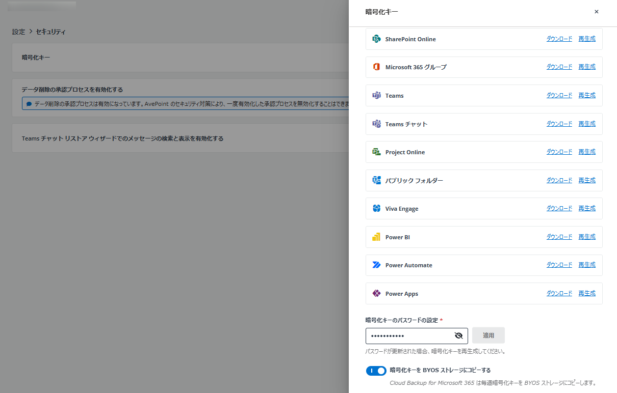
Task: Download the パブリック フォルダー key
Action: pyautogui.click(x=559, y=180)
